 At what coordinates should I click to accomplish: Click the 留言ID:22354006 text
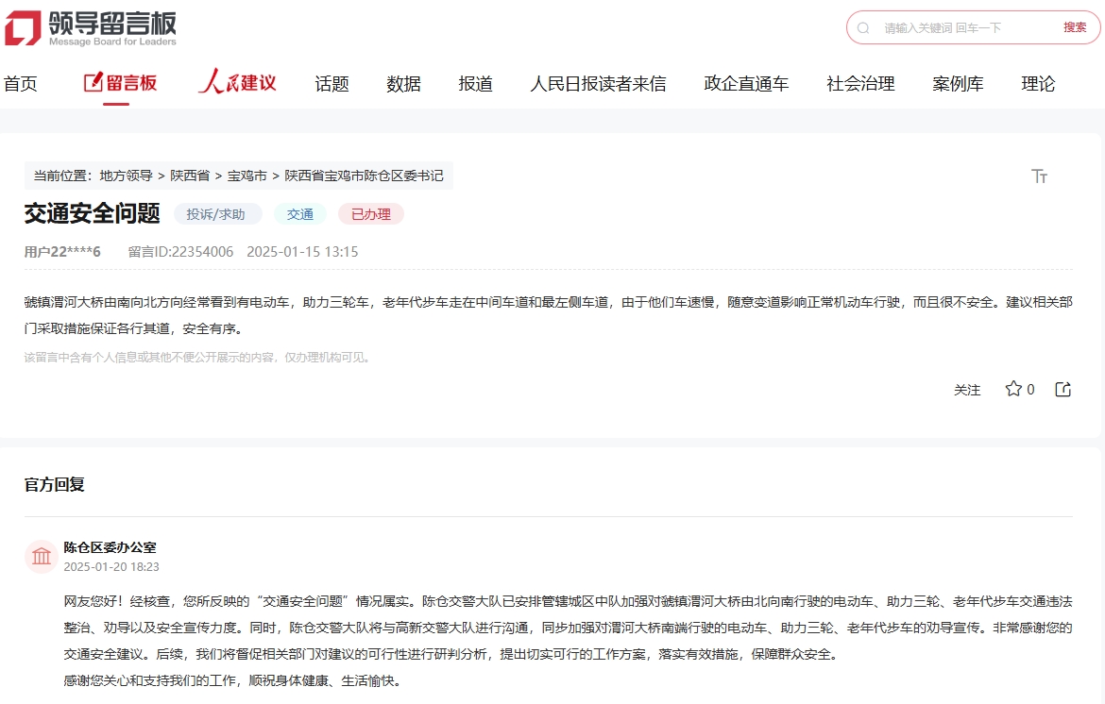coord(180,252)
